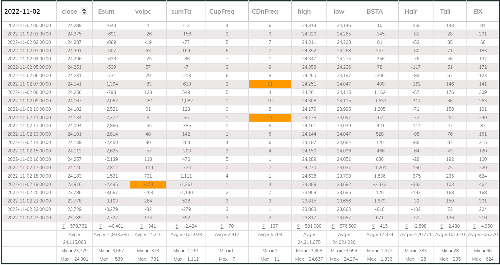The width and height of the screenshot is (500, 265).
Task: Click Avg = 14.215 under volpc
Action: 148,235
